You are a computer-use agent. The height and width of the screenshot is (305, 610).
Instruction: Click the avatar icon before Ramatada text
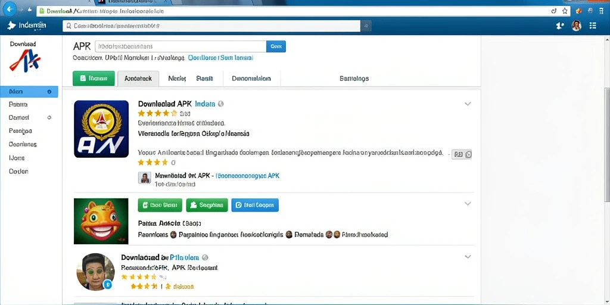(289, 235)
